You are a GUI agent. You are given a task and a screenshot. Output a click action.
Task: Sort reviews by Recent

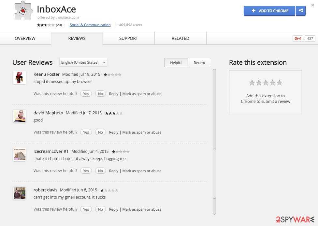coord(199,63)
